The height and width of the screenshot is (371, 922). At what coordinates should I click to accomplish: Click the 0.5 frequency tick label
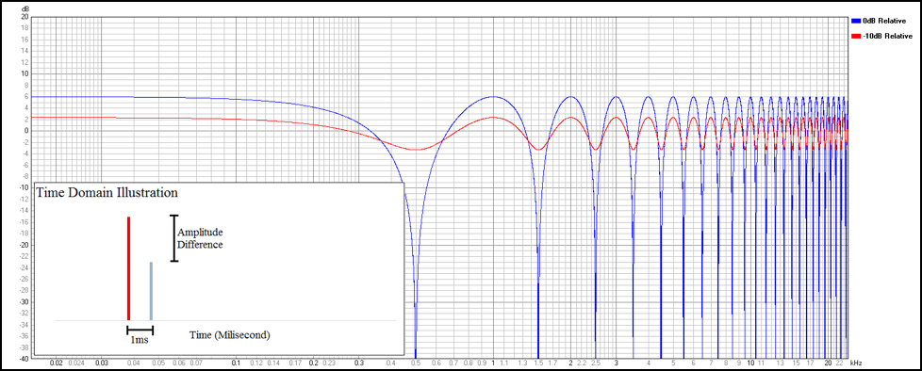tap(416, 364)
